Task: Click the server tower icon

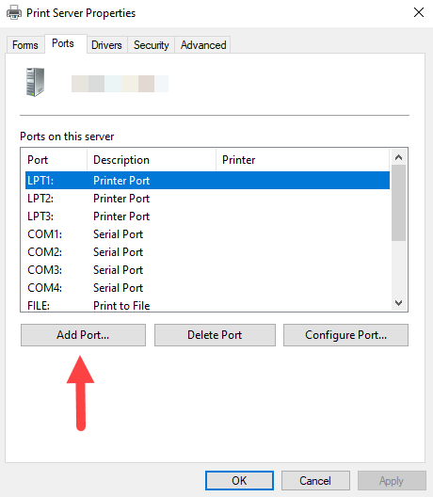Action: click(x=35, y=82)
